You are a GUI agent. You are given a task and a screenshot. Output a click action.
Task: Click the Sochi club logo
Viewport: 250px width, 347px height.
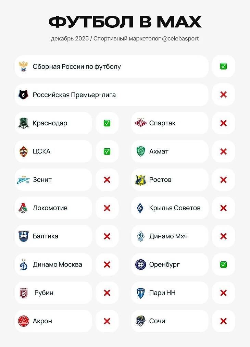click(140, 321)
